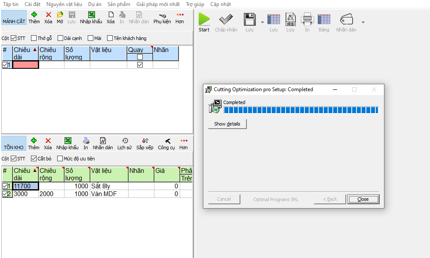Toggle the Mức độ ưu tiên checkbox
The image size is (430, 258).
(60, 159)
